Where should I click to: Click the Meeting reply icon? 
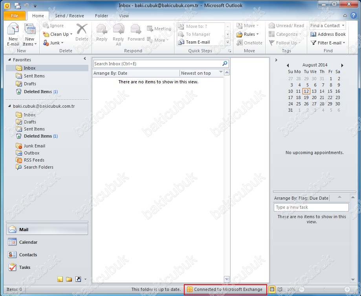point(159,29)
